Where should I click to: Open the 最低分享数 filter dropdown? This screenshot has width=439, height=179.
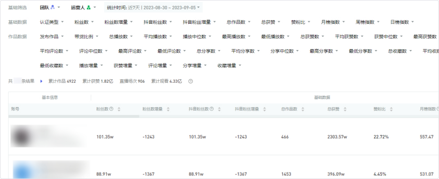(x=363, y=51)
